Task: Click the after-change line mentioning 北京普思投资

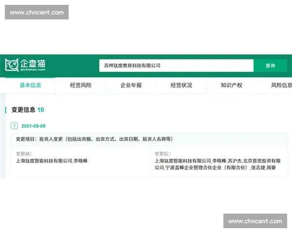Action: [x=218, y=161]
